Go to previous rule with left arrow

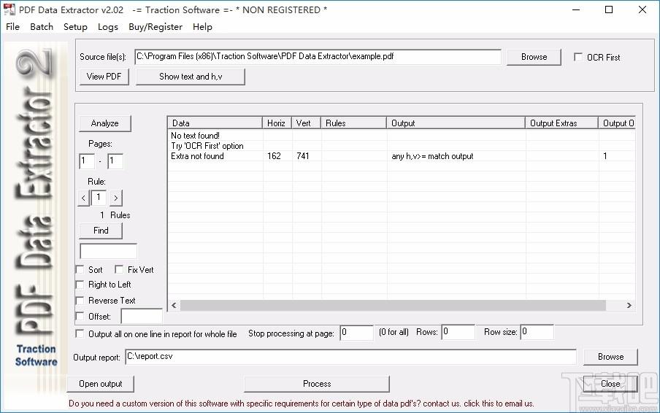pyautogui.click(x=84, y=198)
